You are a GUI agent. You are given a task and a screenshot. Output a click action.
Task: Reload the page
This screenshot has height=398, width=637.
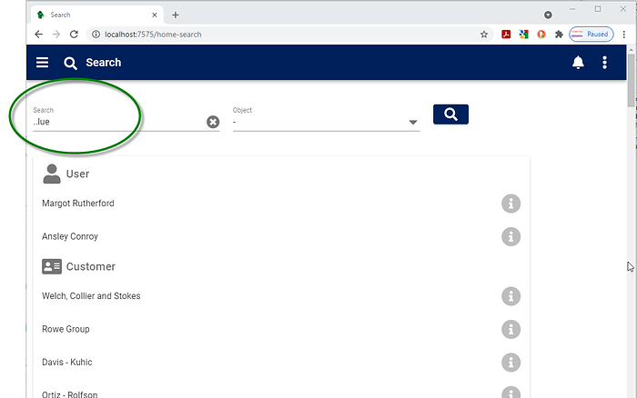(x=74, y=35)
